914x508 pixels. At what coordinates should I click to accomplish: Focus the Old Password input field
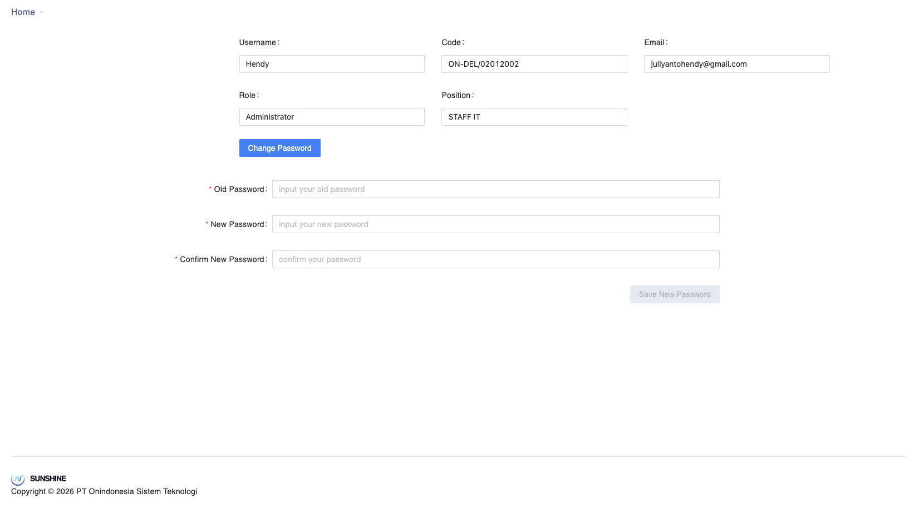pyautogui.click(x=495, y=189)
